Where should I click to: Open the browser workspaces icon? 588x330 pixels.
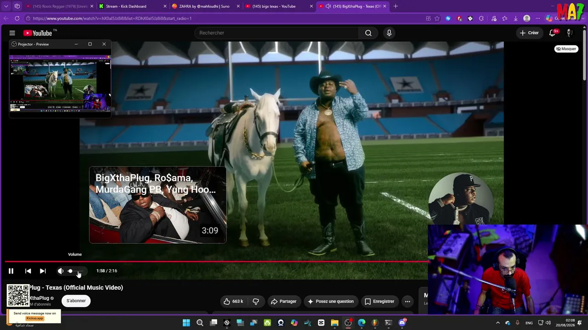[x=17, y=6]
